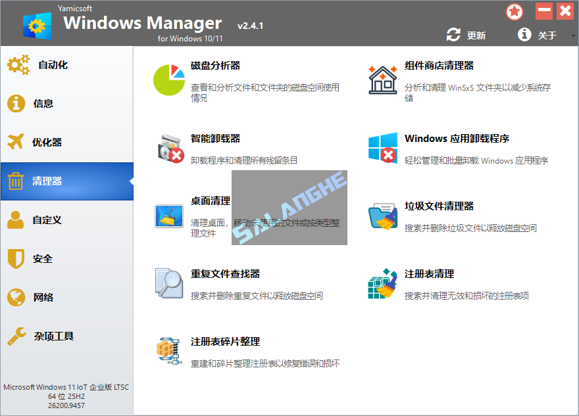Click description 重建和碎片整理注册表以修复错误和损坏

(265, 363)
